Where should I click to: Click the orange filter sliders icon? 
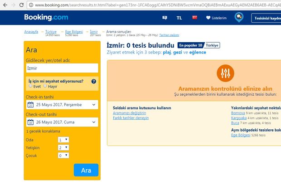(x=225, y=73)
